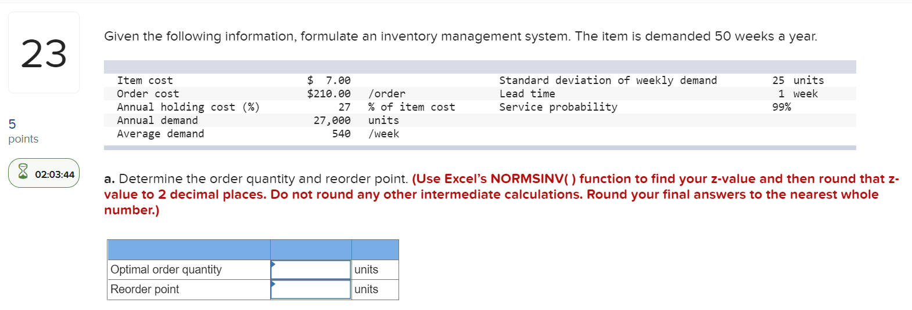The width and height of the screenshot is (912, 310).
Task: Click 'Standard deviation of weekly demand' label
Action: pos(608,81)
